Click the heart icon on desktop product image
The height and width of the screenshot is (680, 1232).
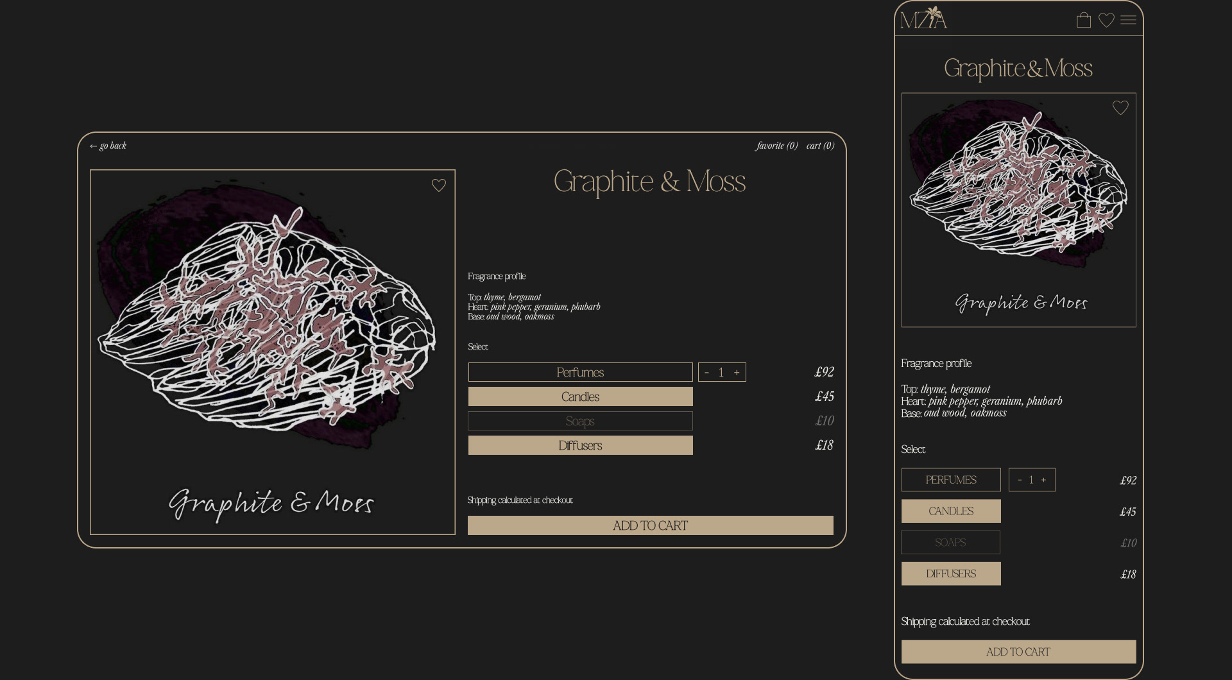439,185
